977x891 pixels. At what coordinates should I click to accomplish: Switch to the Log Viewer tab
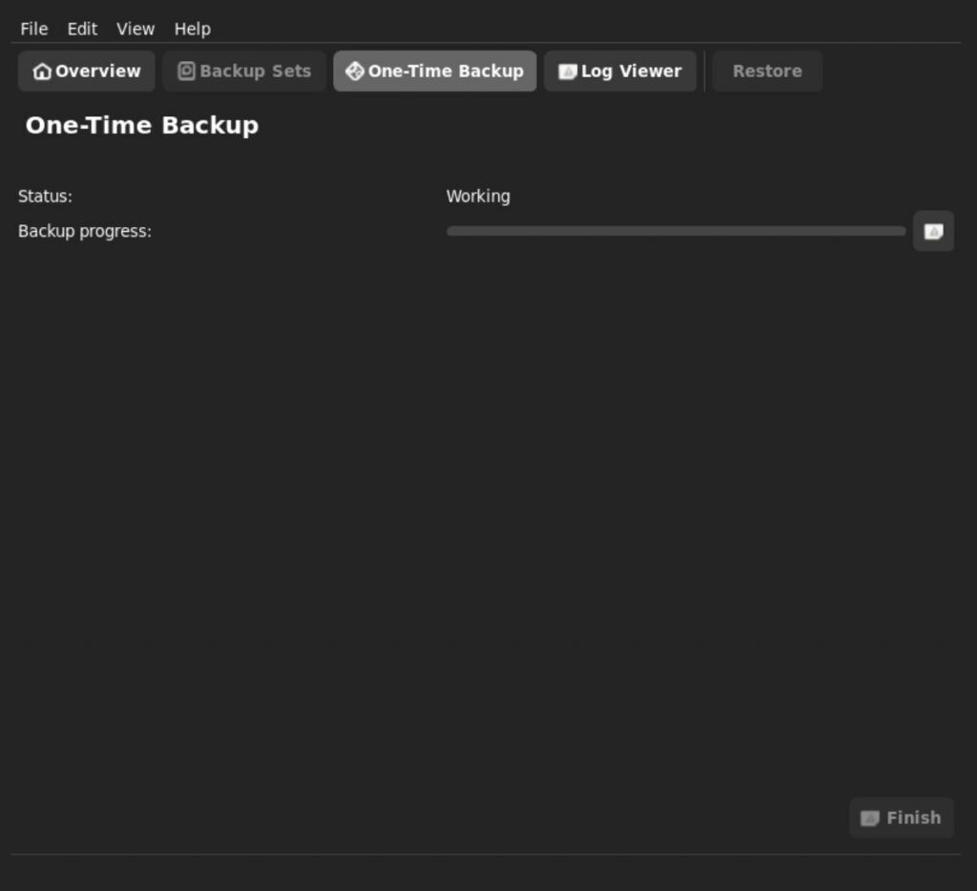pyautogui.click(x=619, y=71)
